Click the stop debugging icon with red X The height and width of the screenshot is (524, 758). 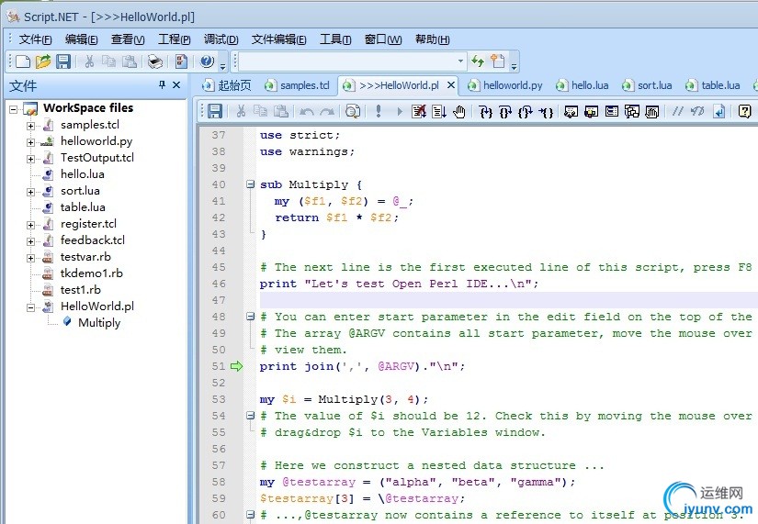[x=419, y=112]
